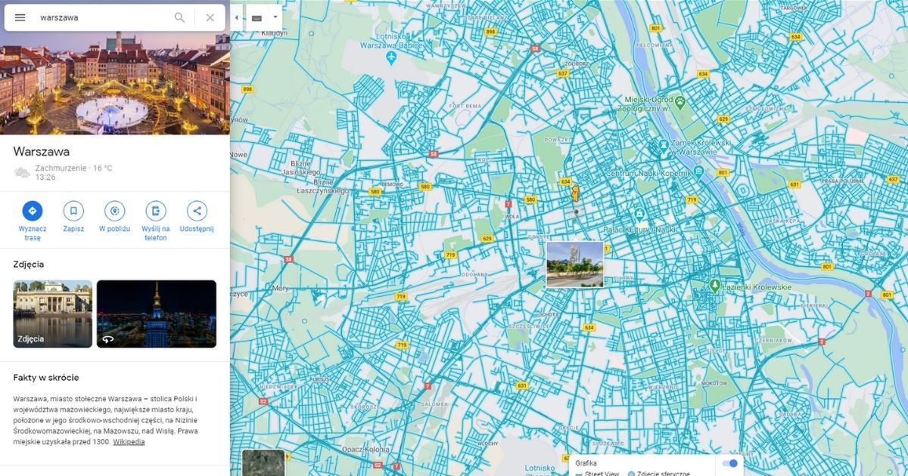The height and width of the screenshot is (476, 908).
Task: Click the Łazienki Królewskie marker icon
Action: tap(714, 286)
